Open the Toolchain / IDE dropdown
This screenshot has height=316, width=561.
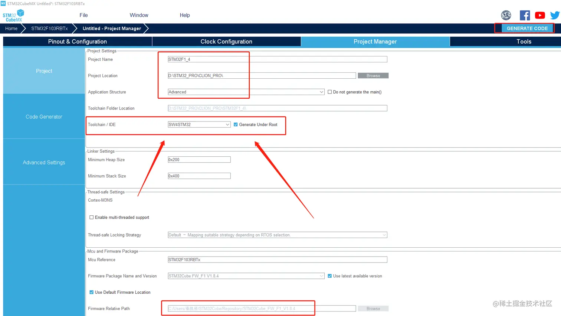[199, 125]
